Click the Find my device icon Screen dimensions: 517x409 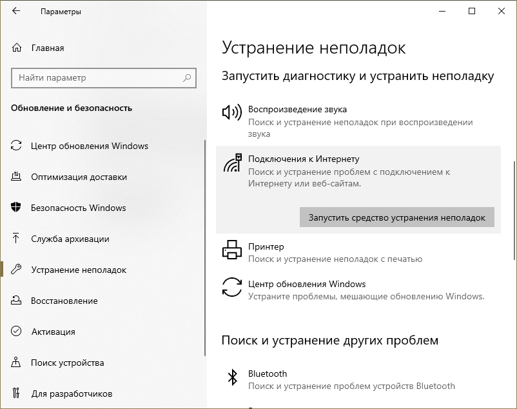[17, 363]
